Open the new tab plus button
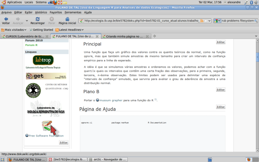This screenshot has width=259, height=162. click(x=155, y=36)
